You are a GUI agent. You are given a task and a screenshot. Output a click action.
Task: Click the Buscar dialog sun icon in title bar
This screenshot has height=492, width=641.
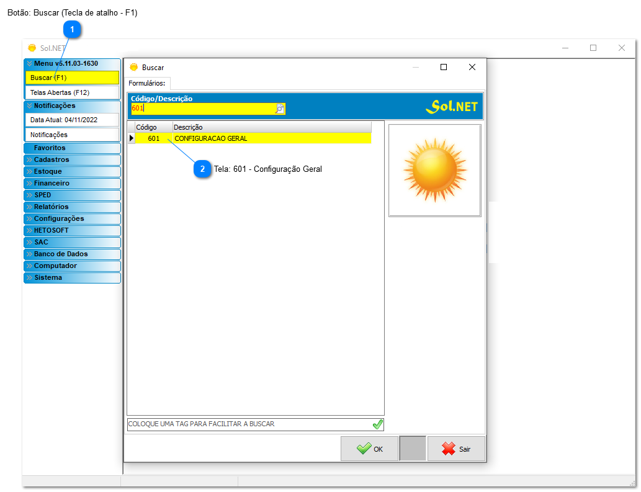133,67
